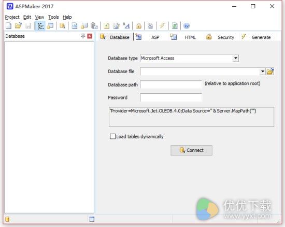Click the green refresh toolbar icon
The image size is (285, 227).
point(175,26)
